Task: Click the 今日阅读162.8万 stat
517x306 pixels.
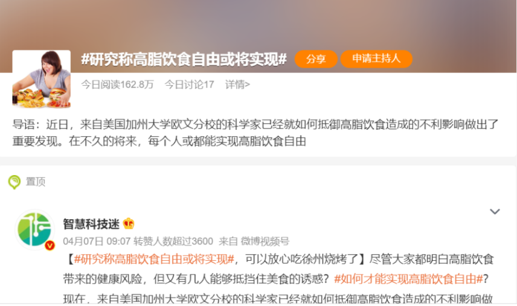Action: click(x=117, y=84)
